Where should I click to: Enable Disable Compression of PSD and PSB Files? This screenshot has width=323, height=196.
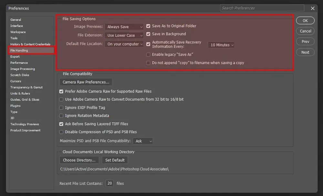pyautogui.click(x=61, y=132)
